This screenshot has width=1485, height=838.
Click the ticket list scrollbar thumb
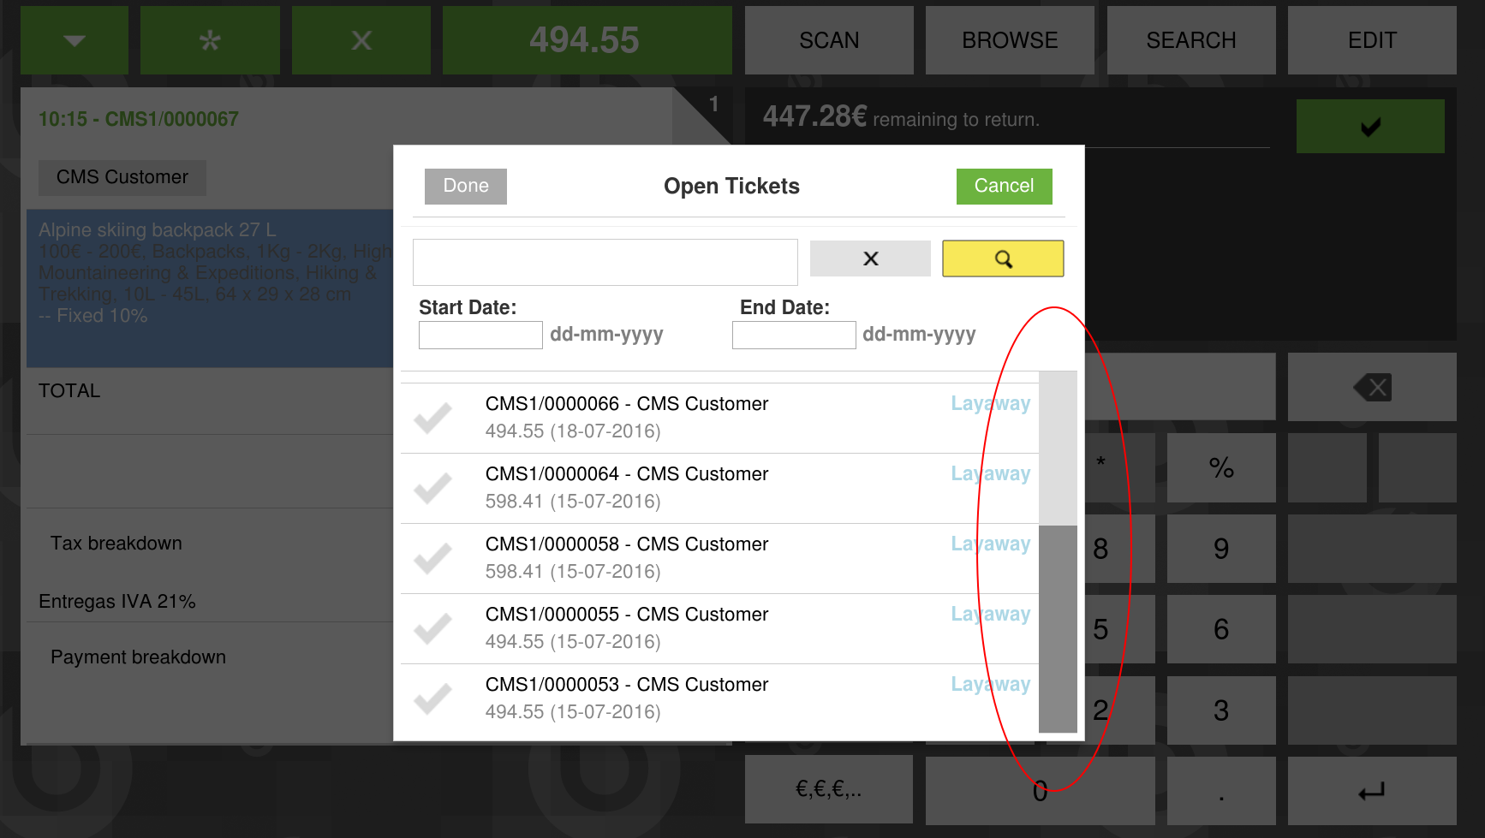point(1057,628)
